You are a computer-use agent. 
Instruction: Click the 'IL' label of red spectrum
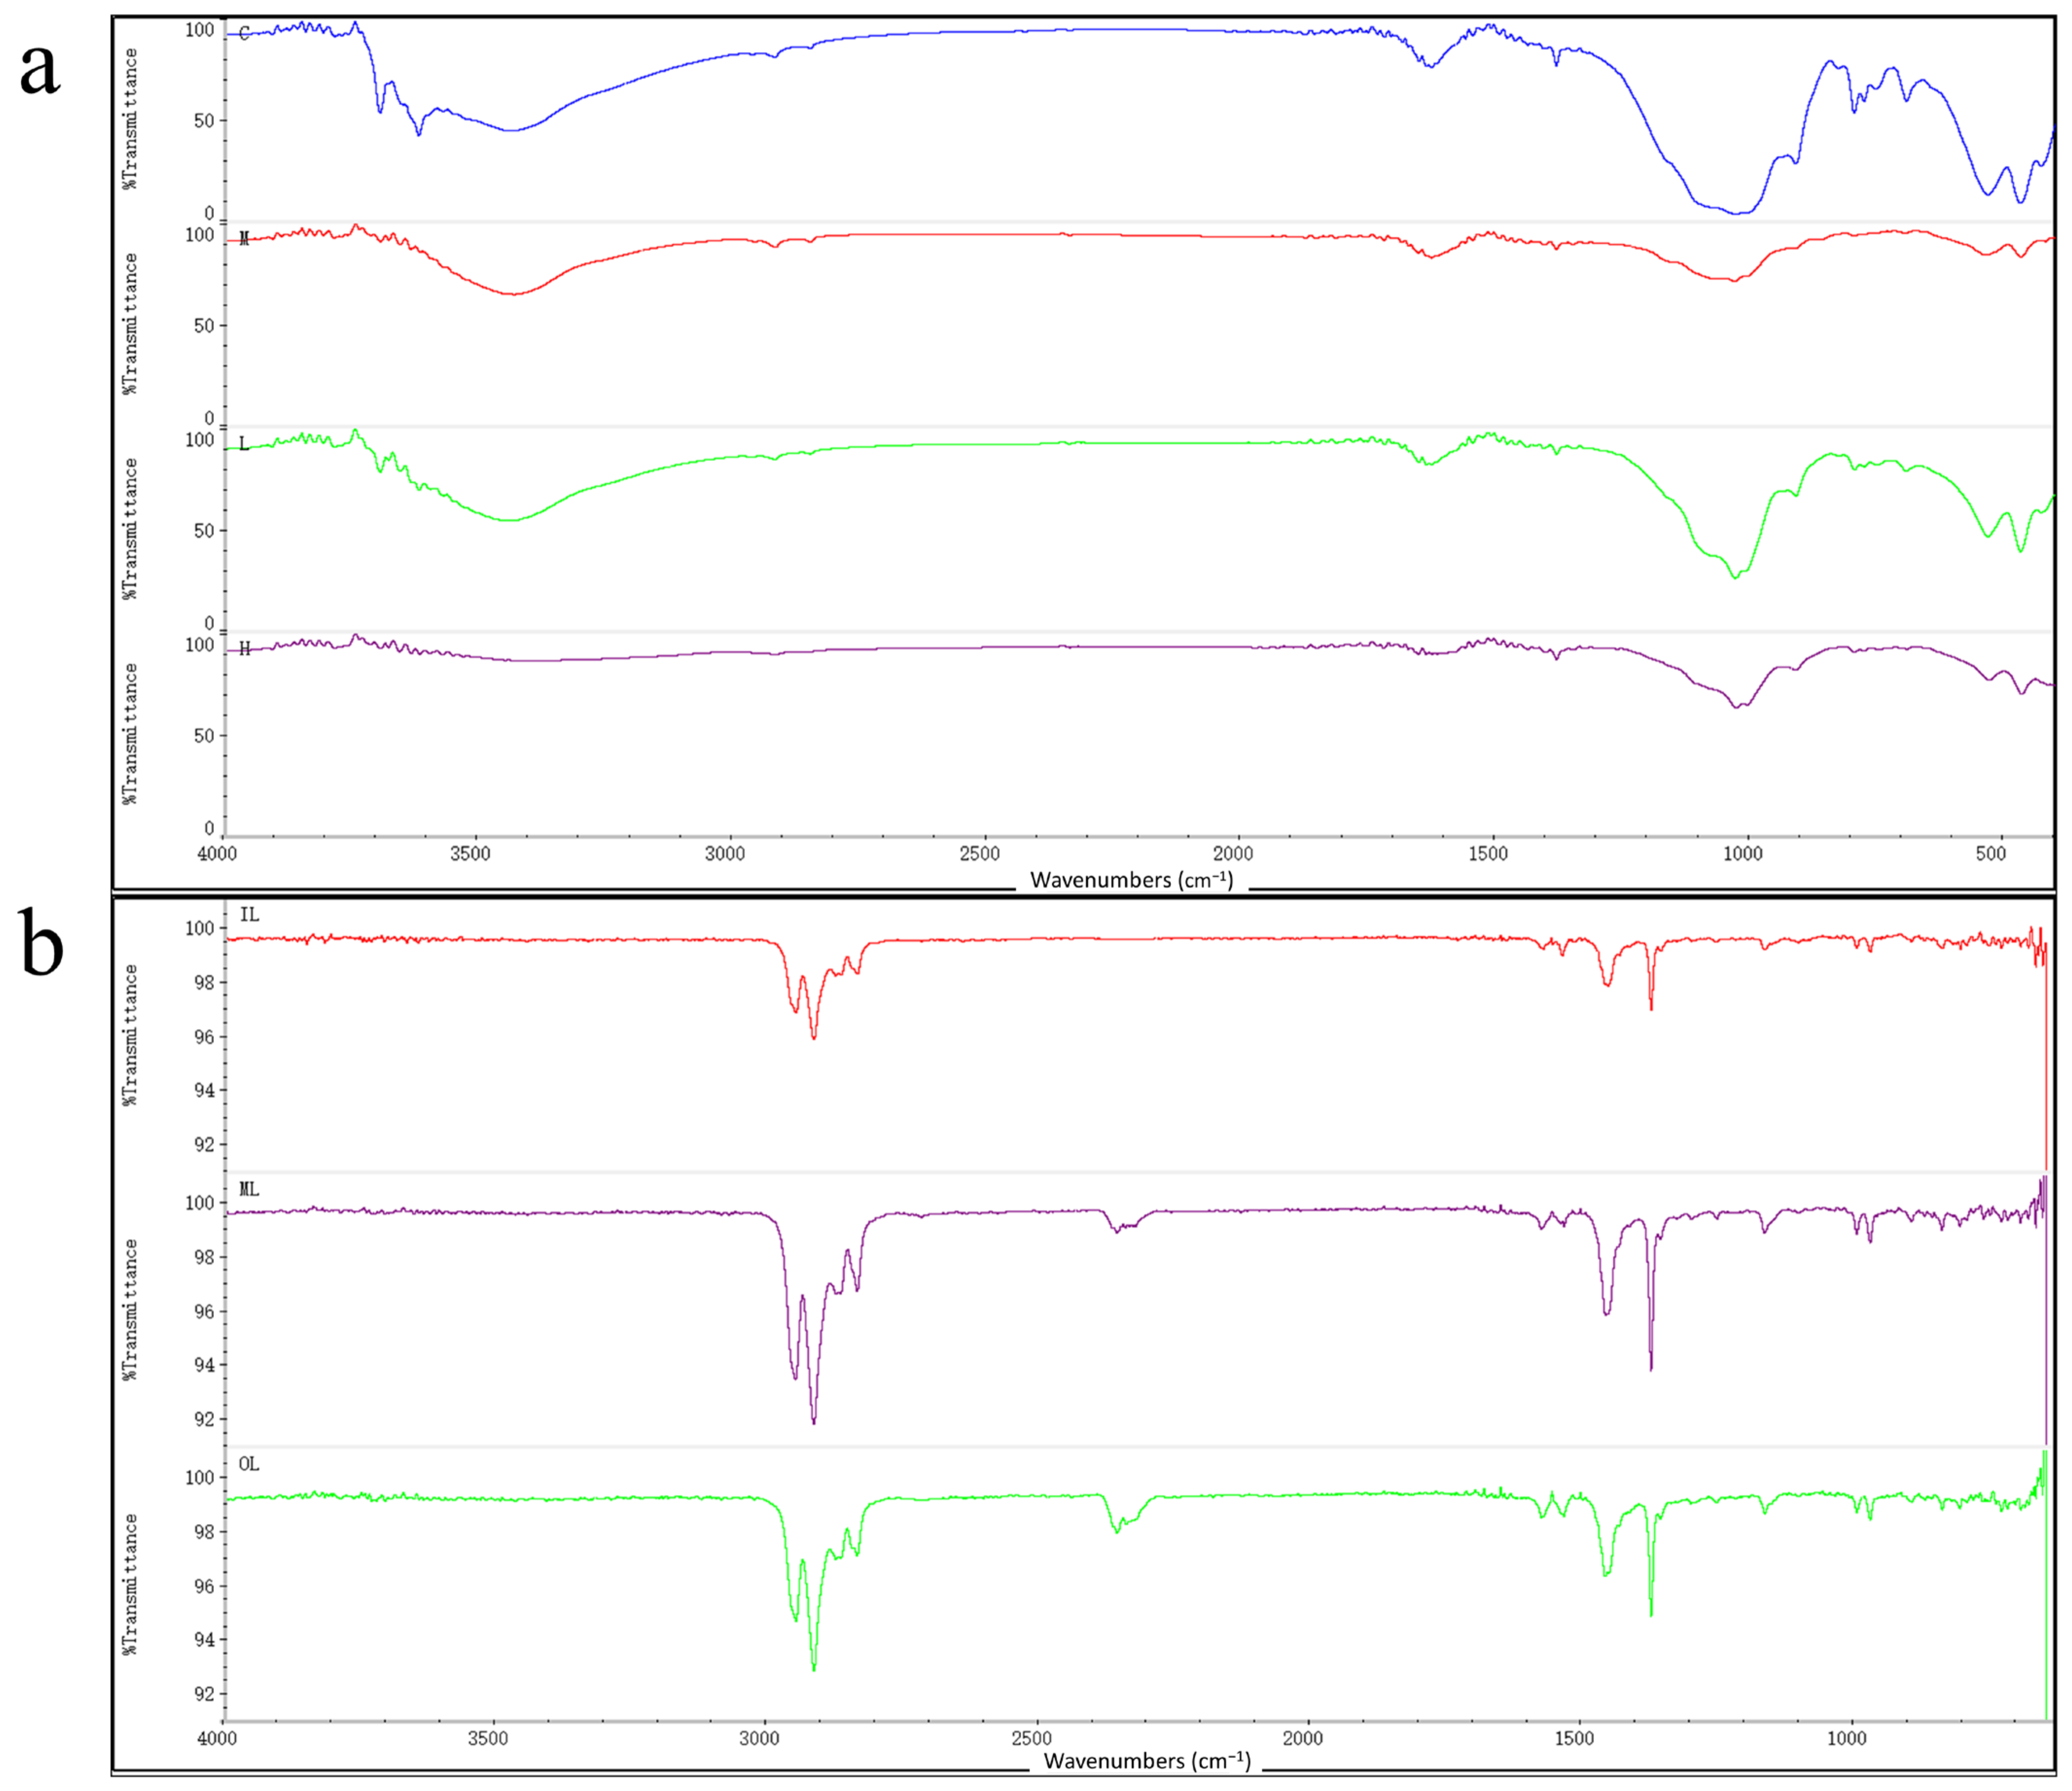(x=249, y=914)
